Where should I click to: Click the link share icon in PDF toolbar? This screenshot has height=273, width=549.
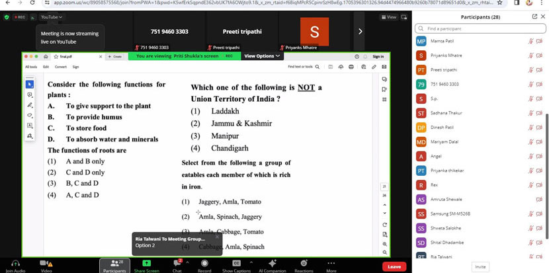click(374, 67)
